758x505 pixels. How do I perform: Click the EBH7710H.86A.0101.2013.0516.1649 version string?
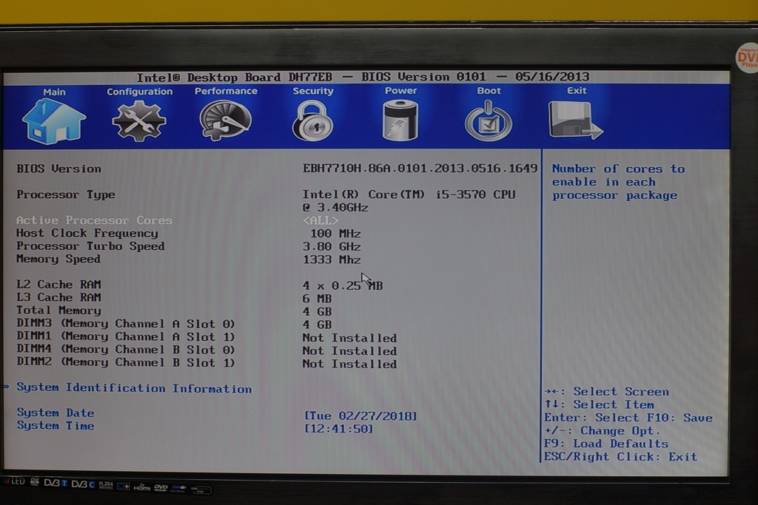click(x=420, y=169)
